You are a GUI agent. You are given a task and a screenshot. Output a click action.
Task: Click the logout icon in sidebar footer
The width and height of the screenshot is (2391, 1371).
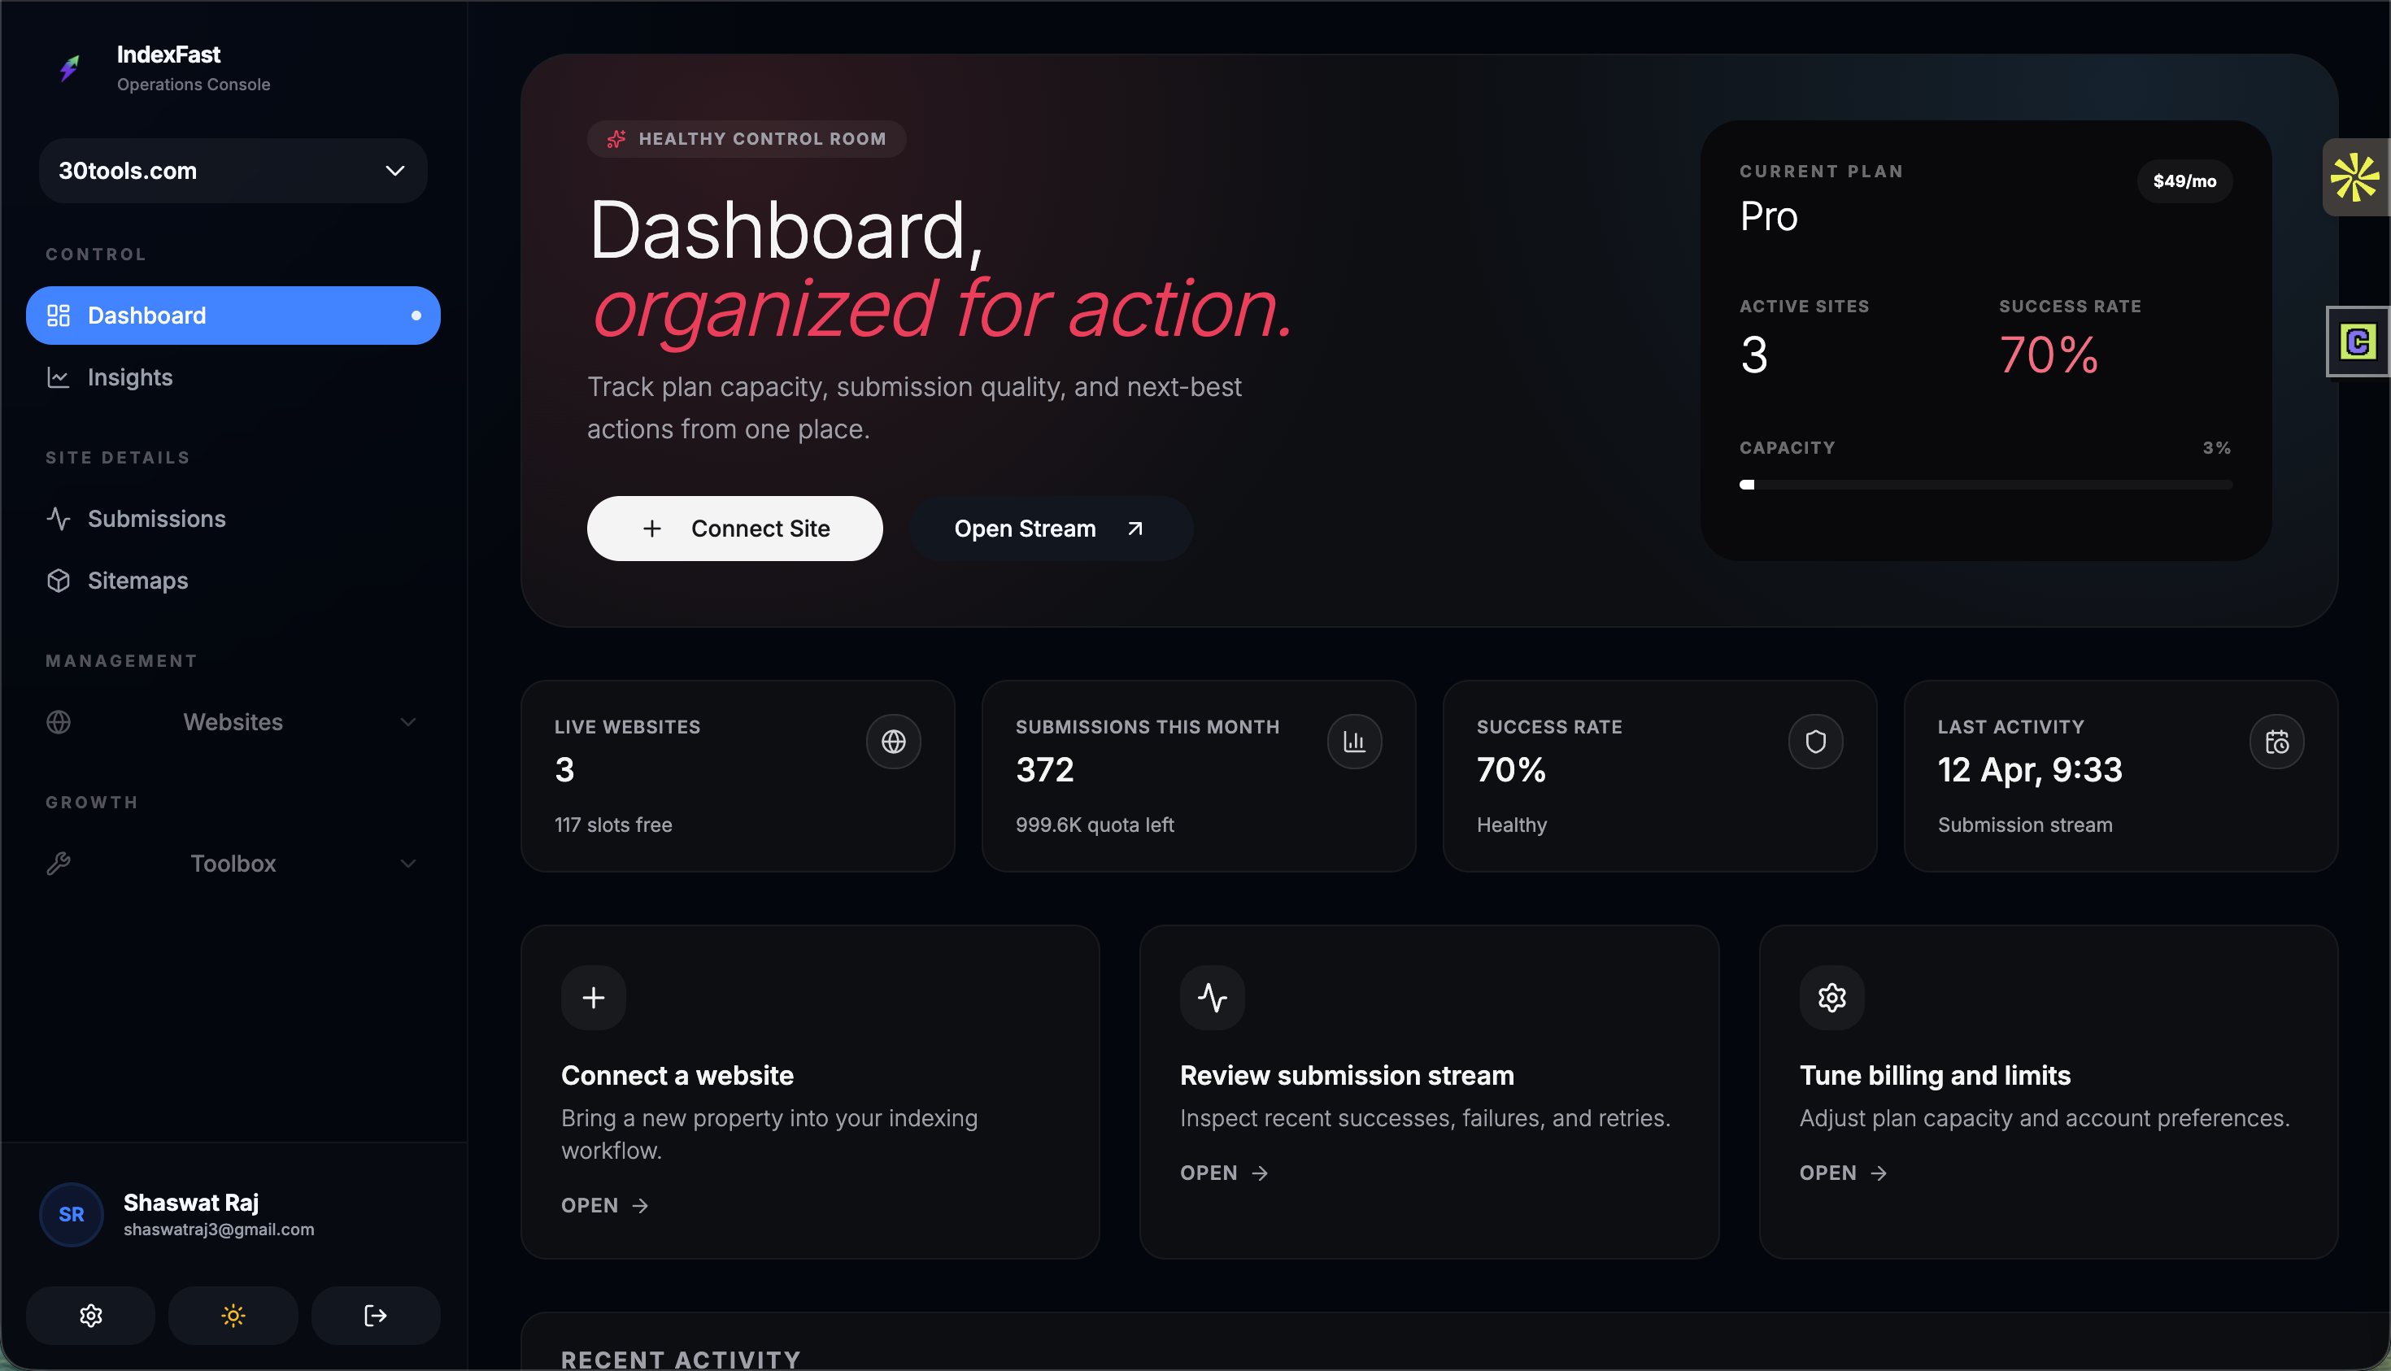click(375, 1316)
